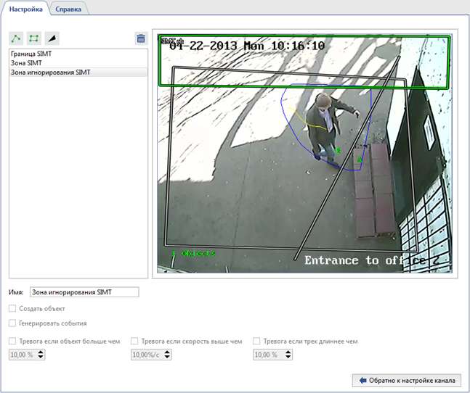Enable 'Создать объект' checkbox
Viewport: 470px width, 393px height.
[12, 309]
